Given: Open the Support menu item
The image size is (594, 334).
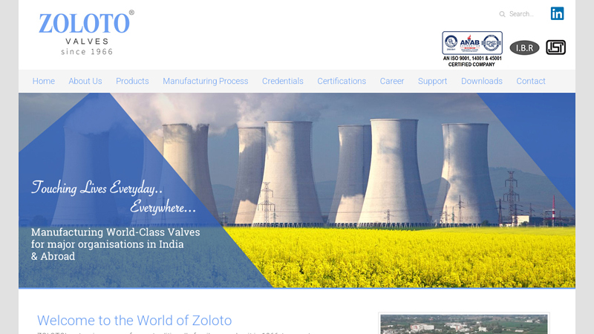Looking at the screenshot, I should point(433,81).
